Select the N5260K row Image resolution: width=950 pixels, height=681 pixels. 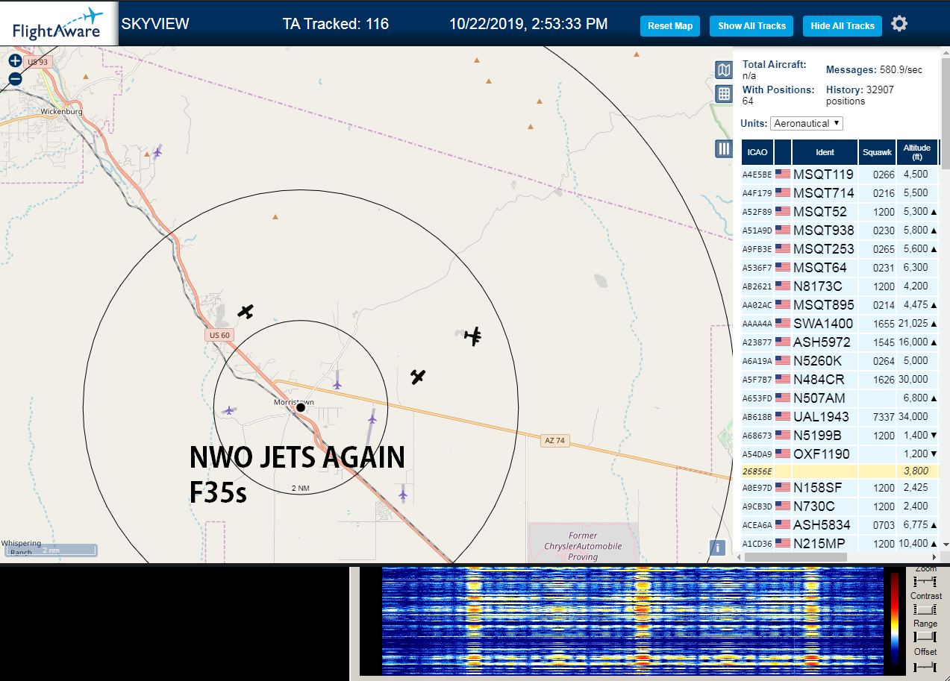tap(840, 361)
